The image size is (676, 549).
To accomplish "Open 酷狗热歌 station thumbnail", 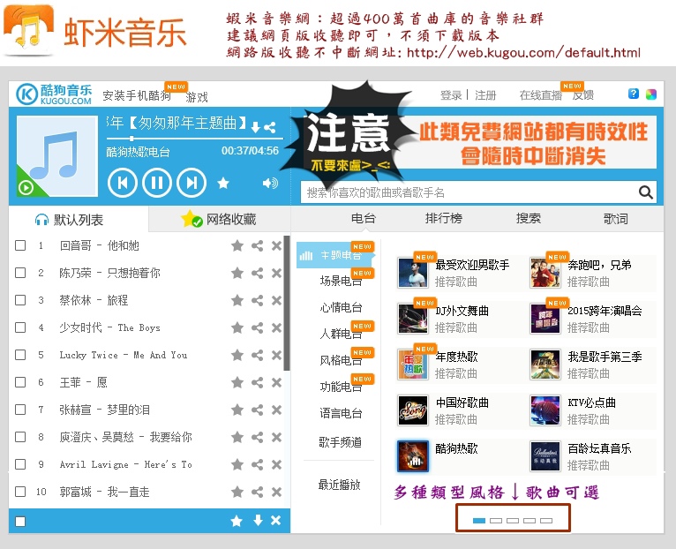I will [x=413, y=456].
